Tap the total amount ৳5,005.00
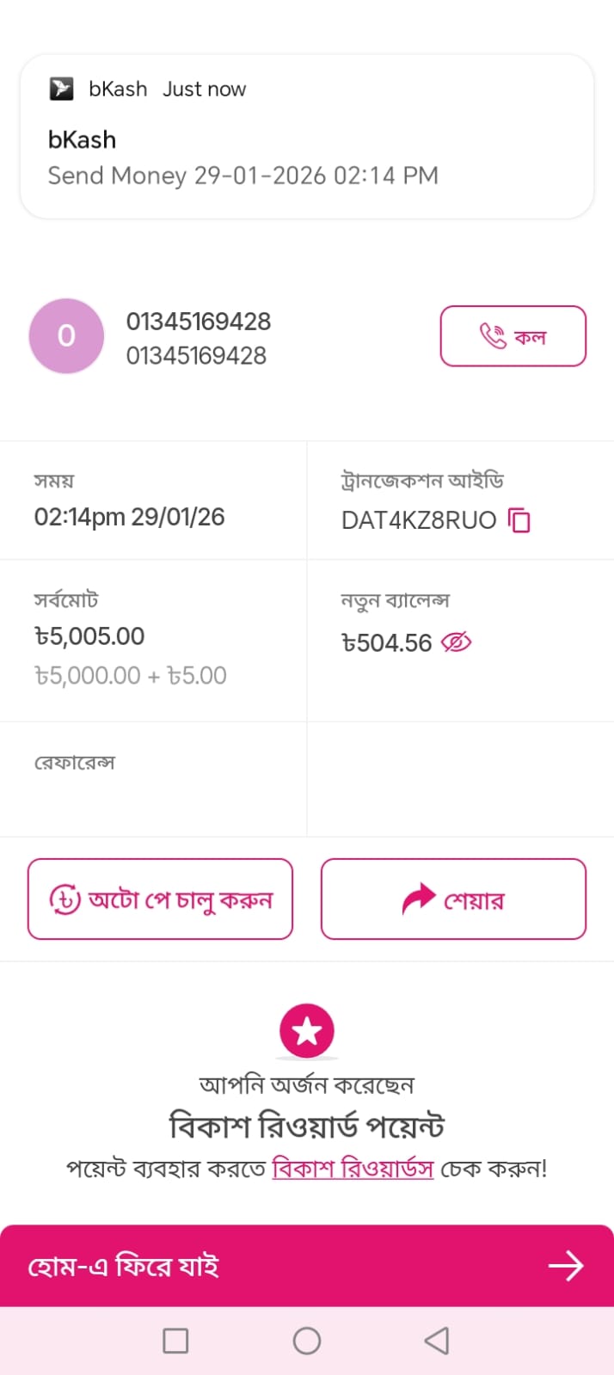The image size is (614, 1375). 89,636
